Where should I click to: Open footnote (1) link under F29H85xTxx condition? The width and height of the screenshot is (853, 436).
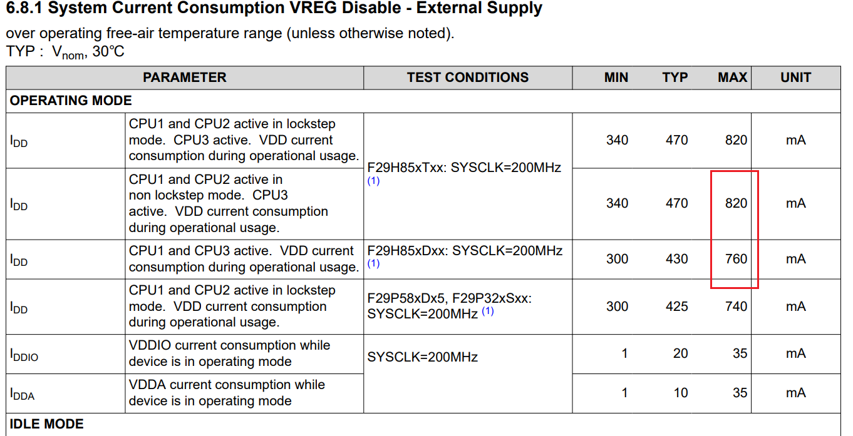(x=373, y=181)
